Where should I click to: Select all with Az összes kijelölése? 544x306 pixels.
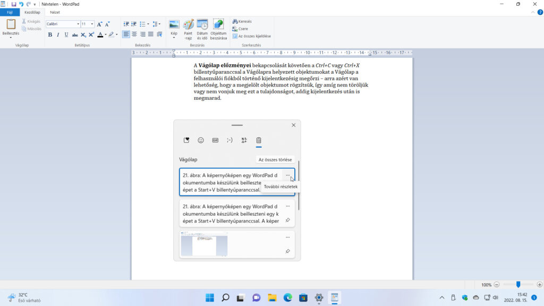pyautogui.click(x=251, y=36)
